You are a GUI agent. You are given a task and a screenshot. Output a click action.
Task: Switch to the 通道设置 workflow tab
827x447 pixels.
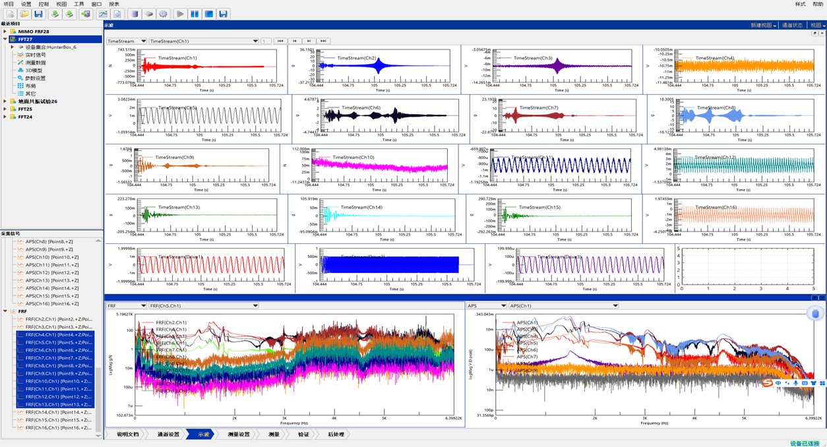tap(168, 434)
